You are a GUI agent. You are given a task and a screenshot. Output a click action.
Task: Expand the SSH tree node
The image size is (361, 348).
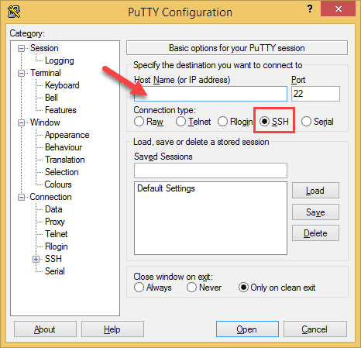tap(36, 259)
